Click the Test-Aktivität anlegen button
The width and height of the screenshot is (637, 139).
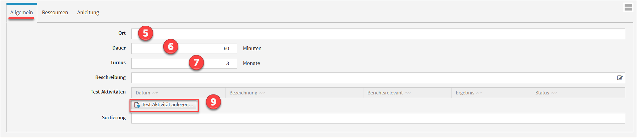click(164, 105)
